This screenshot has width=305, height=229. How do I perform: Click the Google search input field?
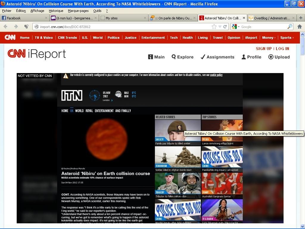pyautogui.click(x=264, y=27)
